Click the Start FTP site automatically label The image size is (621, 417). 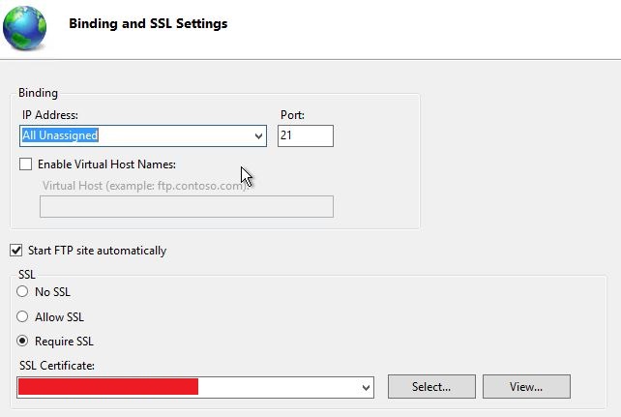tap(97, 251)
